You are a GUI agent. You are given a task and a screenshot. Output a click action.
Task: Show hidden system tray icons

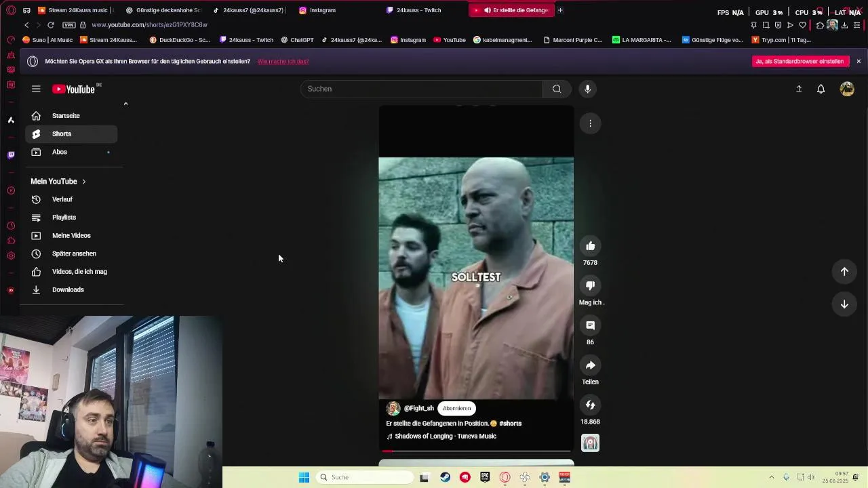[771, 477]
